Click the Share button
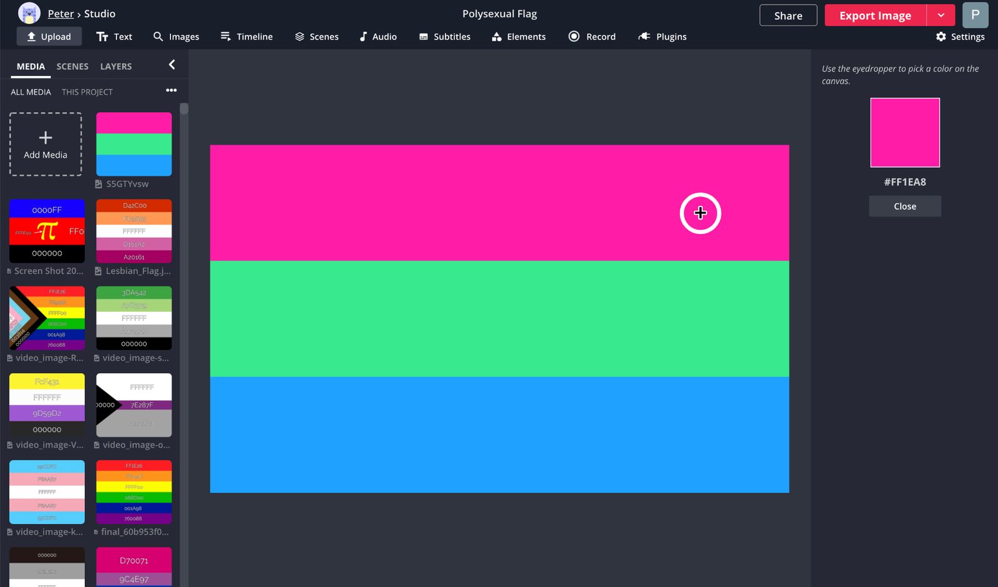Viewport: 998px width, 587px height. [x=788, y=16]
